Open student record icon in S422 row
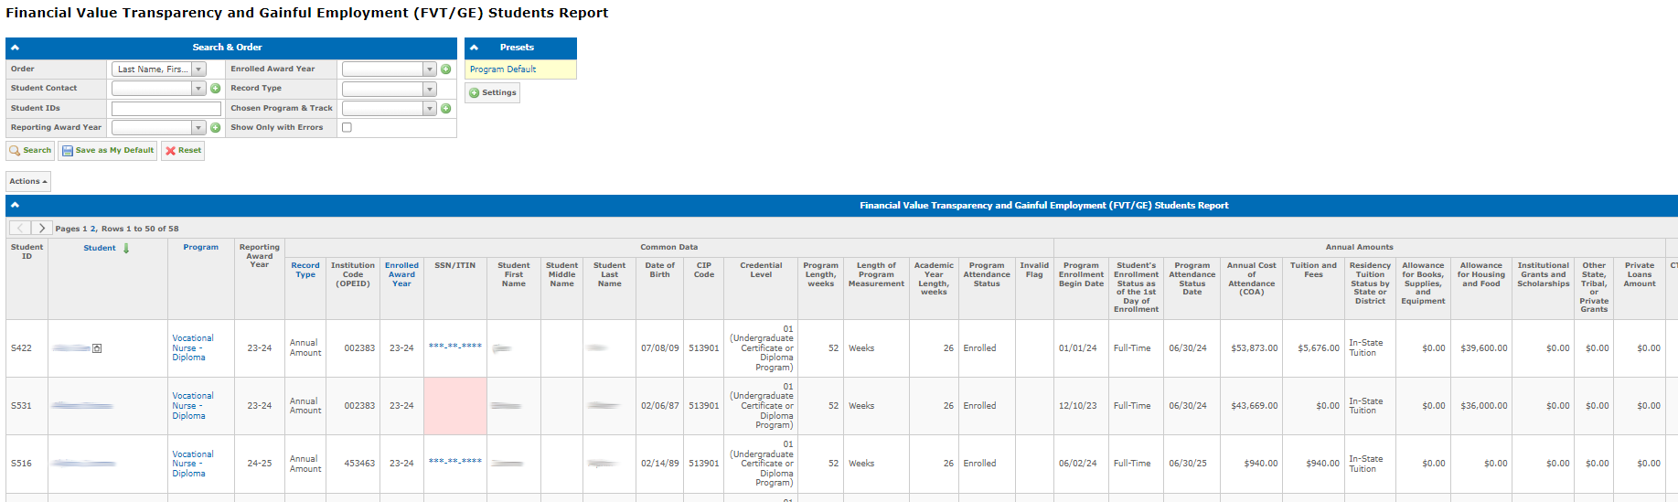Image resolution: width=1678 pixels, height=502 pixels. click(97, 348)
